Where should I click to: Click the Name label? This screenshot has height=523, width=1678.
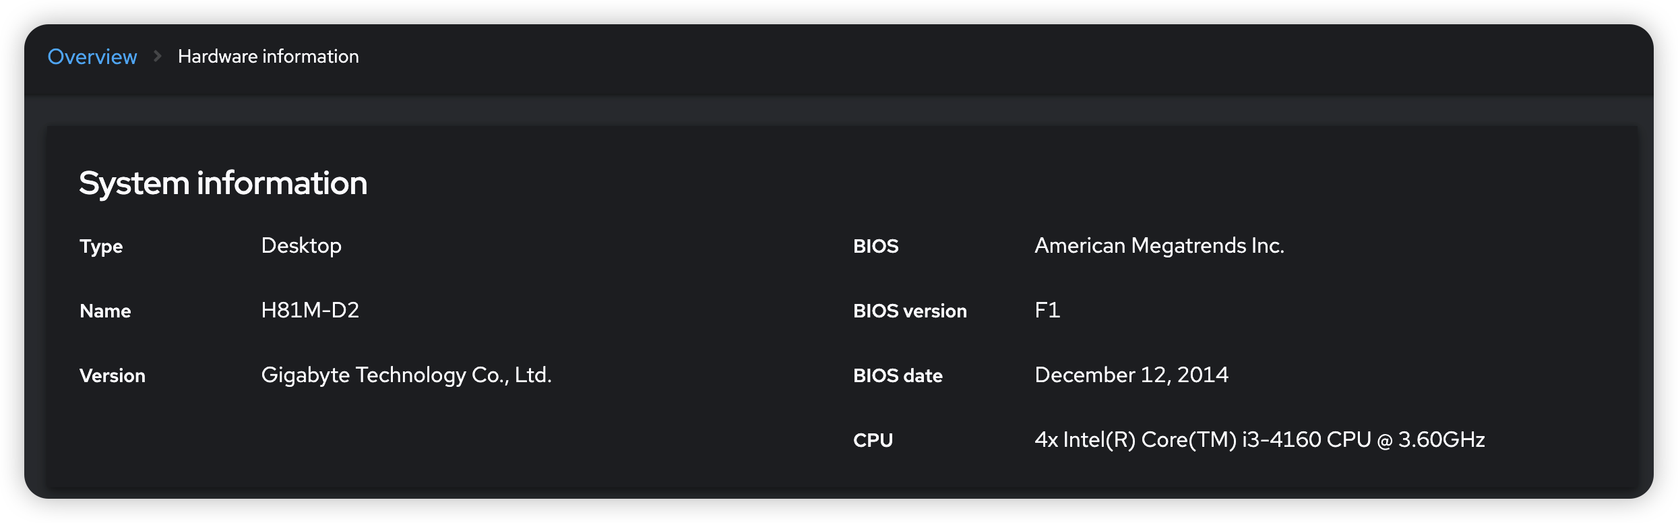(105, 311)
